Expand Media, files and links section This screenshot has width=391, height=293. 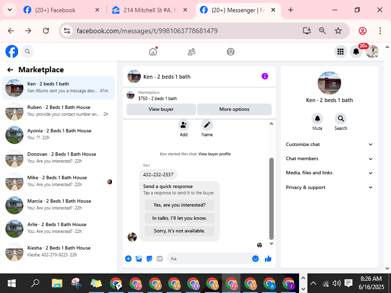tap(329, 173)
